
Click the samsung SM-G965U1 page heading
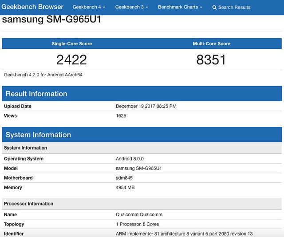click(x=51, y=20)
